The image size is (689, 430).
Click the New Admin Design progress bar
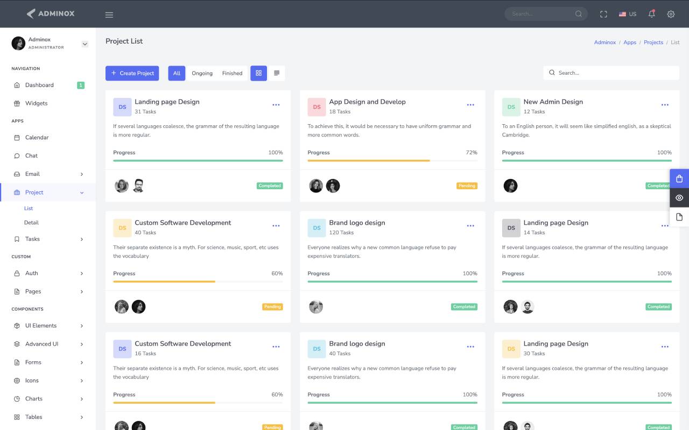[587, 161]
